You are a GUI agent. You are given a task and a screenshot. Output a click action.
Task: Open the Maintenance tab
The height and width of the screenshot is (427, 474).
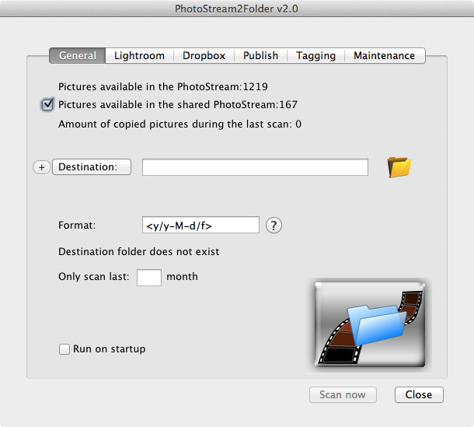[x=385, y=56]
